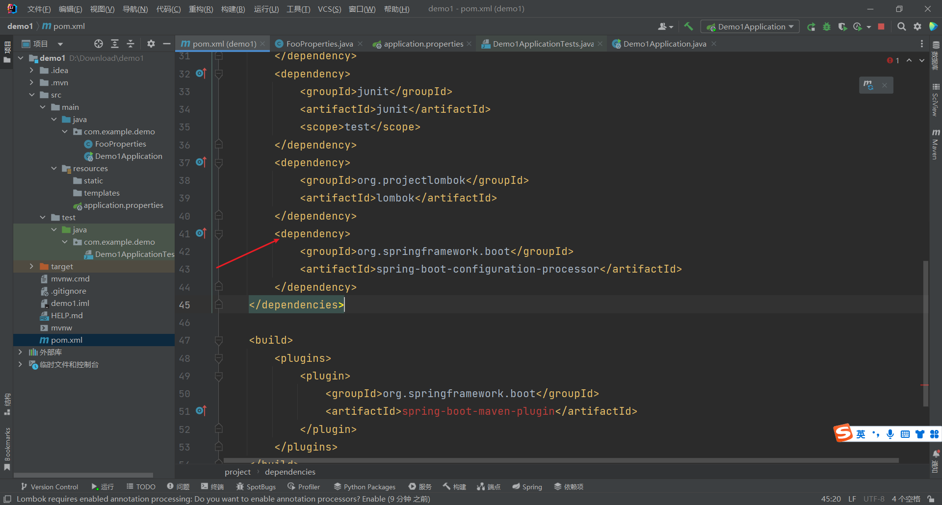Image resolution: width=942 pixels, height=505 pixels.
Task: Switch to application.properties tab
Action: pyautogui.click(x=423, y=44)
